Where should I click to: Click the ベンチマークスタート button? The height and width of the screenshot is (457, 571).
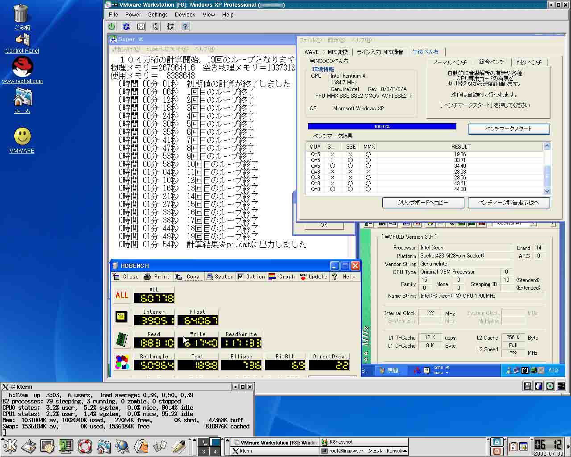click(509, 129)
